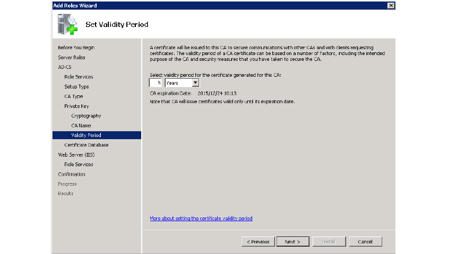
Task: Jump to the Confirmation step
Action: tap(72, 174)
